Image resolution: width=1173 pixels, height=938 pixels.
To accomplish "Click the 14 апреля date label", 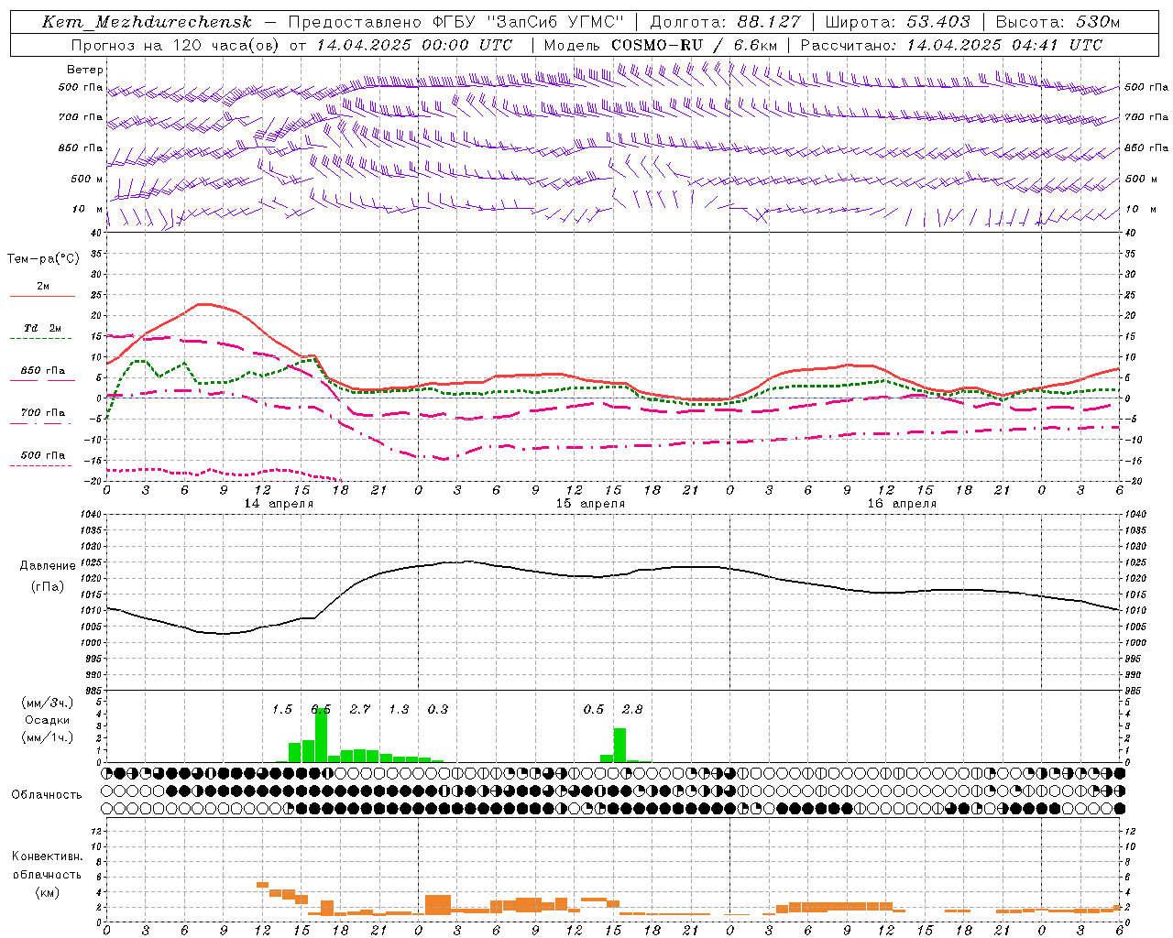I will click(279, 504).
